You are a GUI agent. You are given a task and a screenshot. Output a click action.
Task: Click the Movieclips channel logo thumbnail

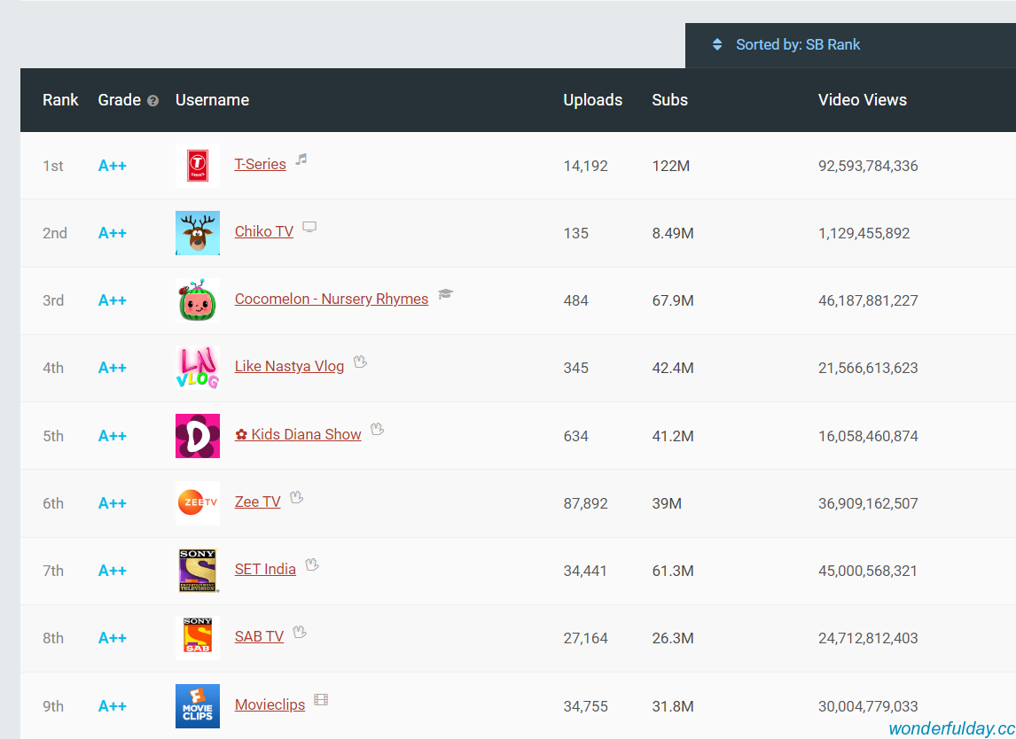[197, 706]
